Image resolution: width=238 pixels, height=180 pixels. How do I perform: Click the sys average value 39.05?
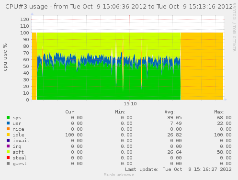tap(174, 118)
